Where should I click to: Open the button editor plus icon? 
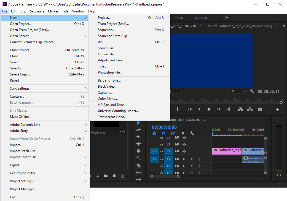point(278,109)
